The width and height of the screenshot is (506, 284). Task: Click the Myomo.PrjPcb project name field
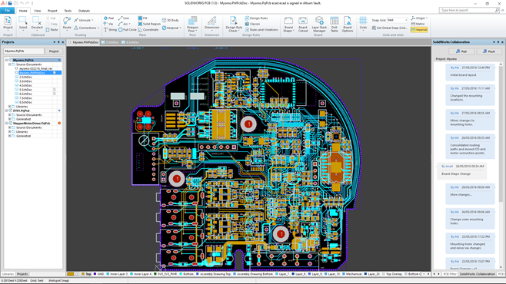pyautogui.click(x=24, y=51)
